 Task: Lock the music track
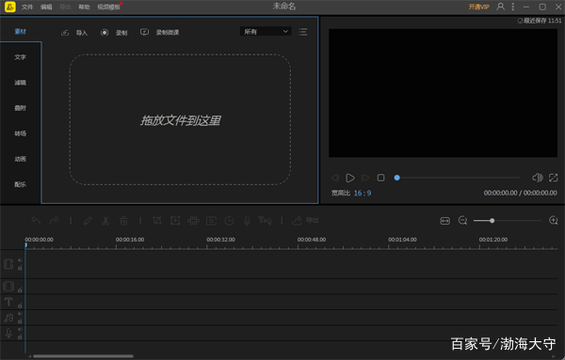(20, 321)
